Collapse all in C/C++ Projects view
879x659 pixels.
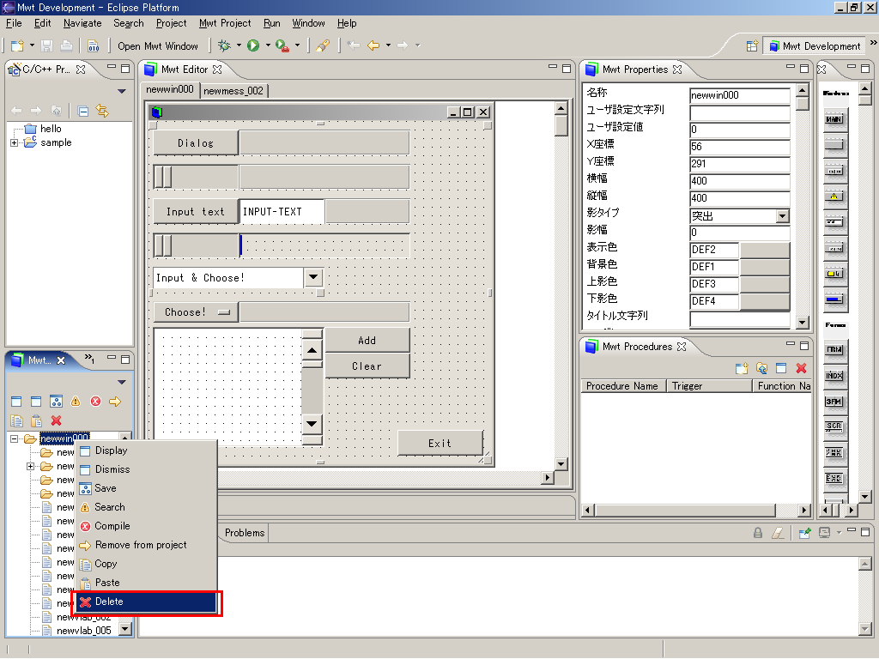(83, 111)
